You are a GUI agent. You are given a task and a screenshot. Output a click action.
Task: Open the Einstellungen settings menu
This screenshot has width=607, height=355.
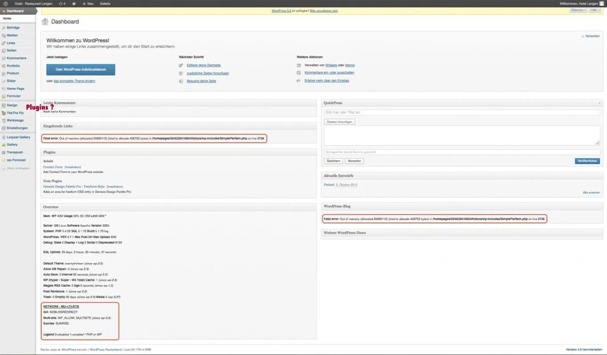[x=18, y=128]
